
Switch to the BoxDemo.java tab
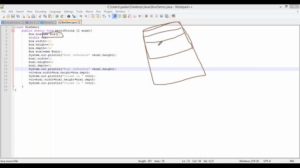(69, 22)
